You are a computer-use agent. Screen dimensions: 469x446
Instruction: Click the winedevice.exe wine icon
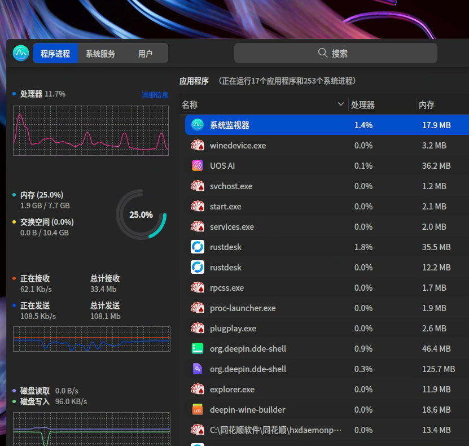[198, 145]
